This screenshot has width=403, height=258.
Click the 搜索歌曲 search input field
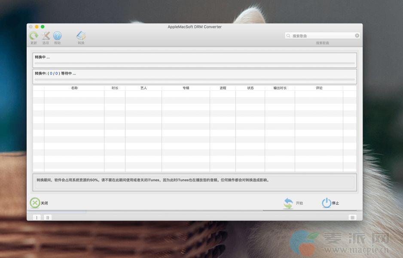coord(322,36)
